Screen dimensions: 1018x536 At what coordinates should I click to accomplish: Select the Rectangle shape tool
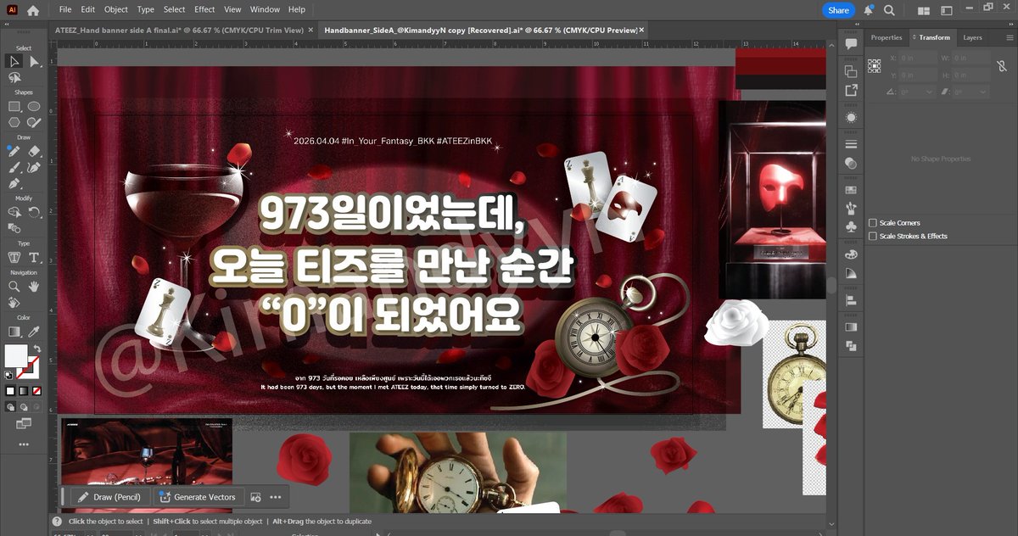(x=14, y=107)
